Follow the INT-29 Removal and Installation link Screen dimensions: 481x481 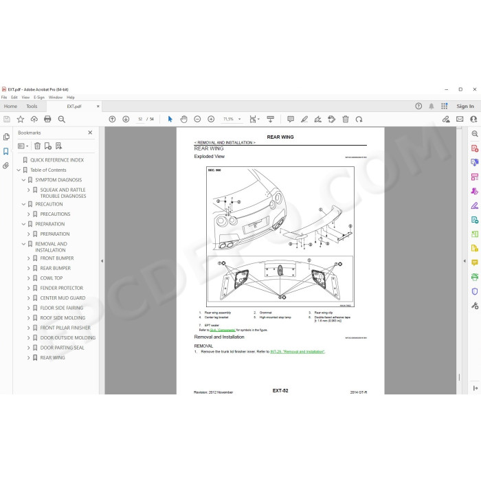pyautogui.click(x=298, y=352)
